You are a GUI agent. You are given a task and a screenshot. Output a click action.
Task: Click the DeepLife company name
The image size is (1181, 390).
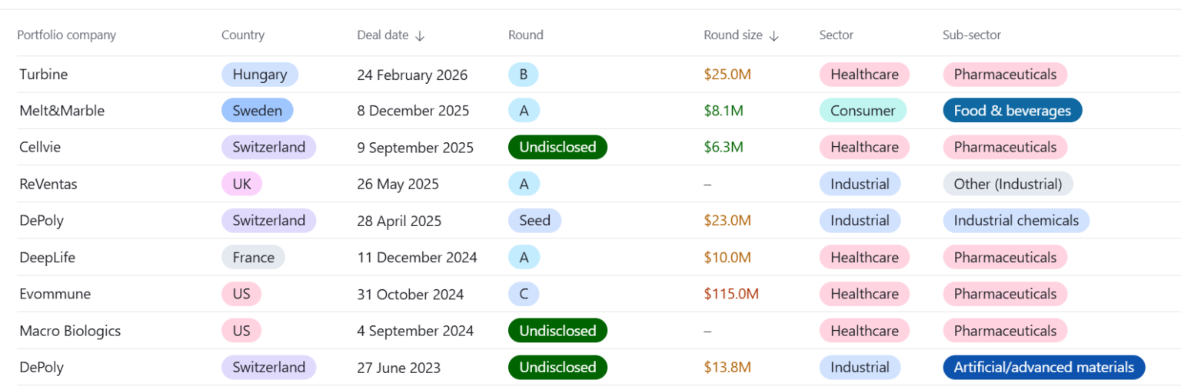click(x=47, y=258)
